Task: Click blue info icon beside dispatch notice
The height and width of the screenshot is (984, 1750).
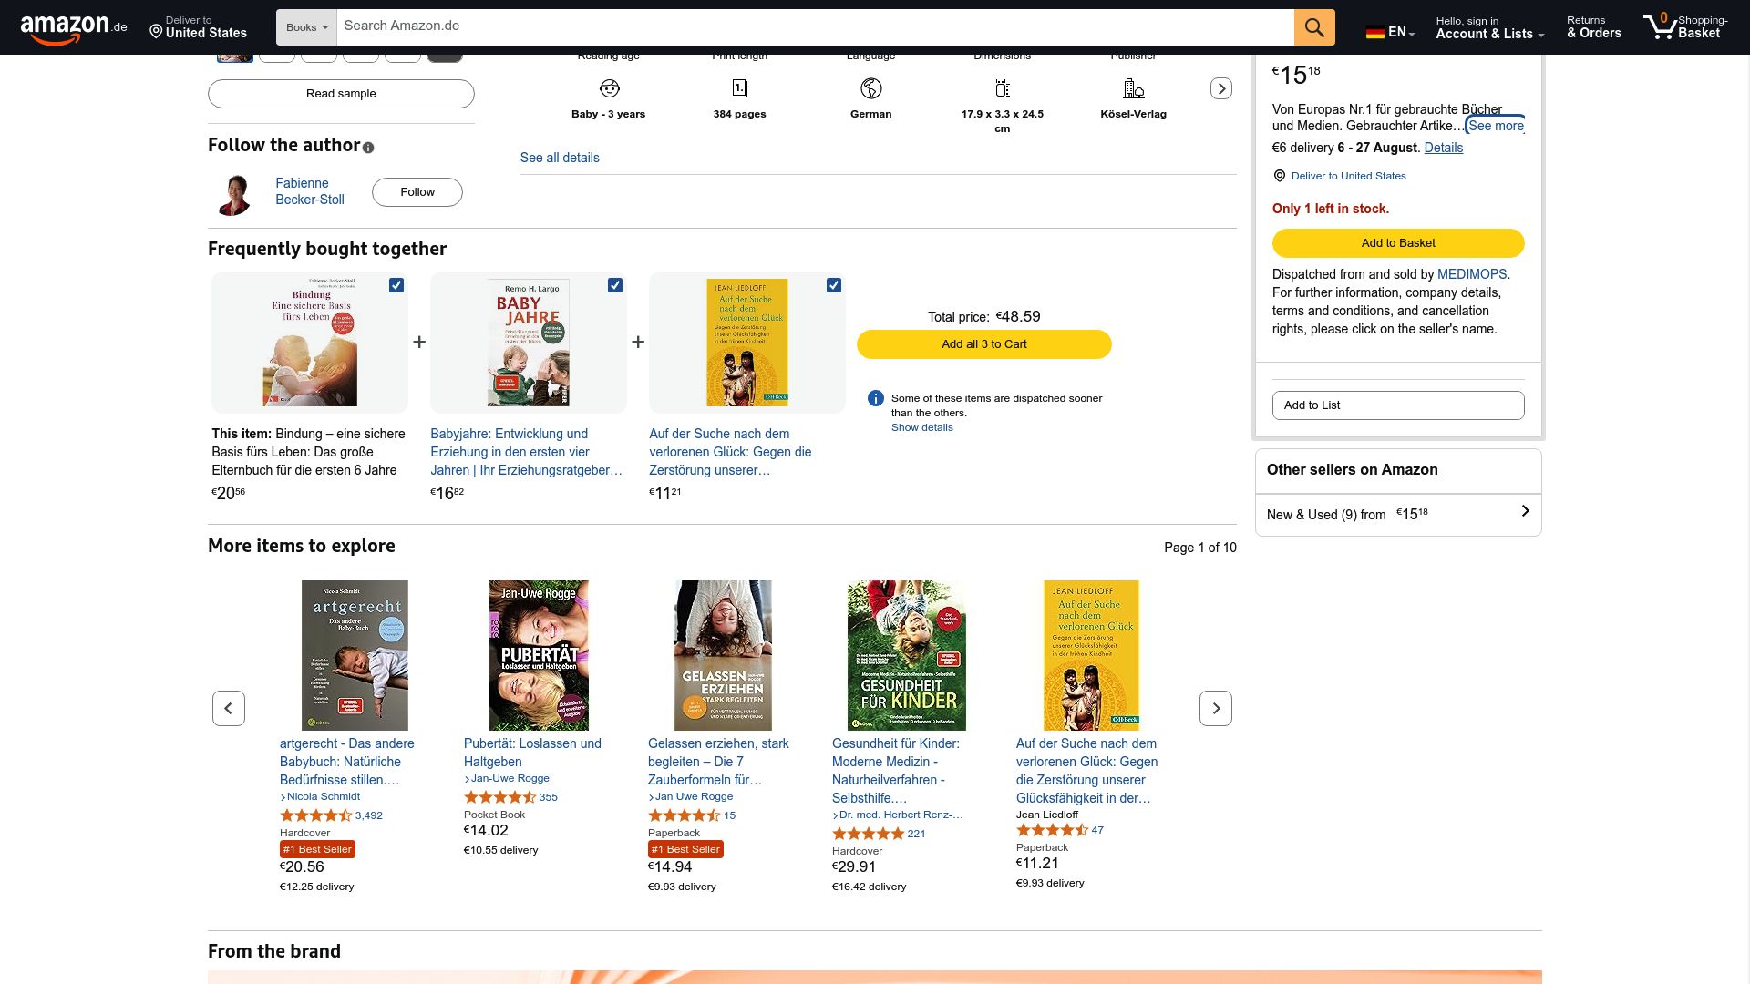Action: pos(875,398)
